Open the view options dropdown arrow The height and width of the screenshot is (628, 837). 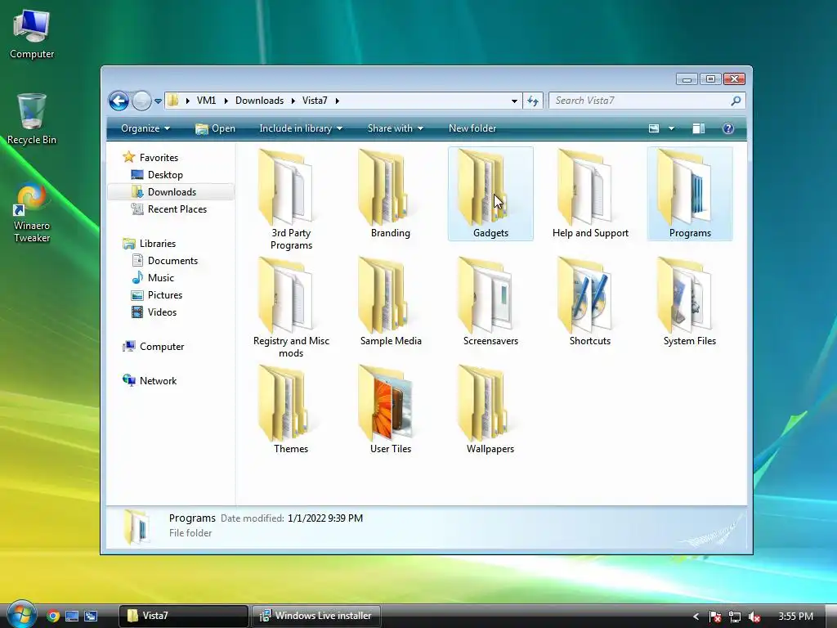point(671,128)
